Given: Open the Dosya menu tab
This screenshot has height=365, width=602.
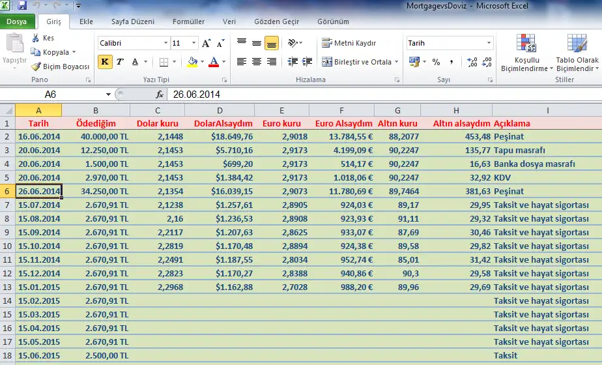Looking at the screenshot, I should click(x=17, y=22).
